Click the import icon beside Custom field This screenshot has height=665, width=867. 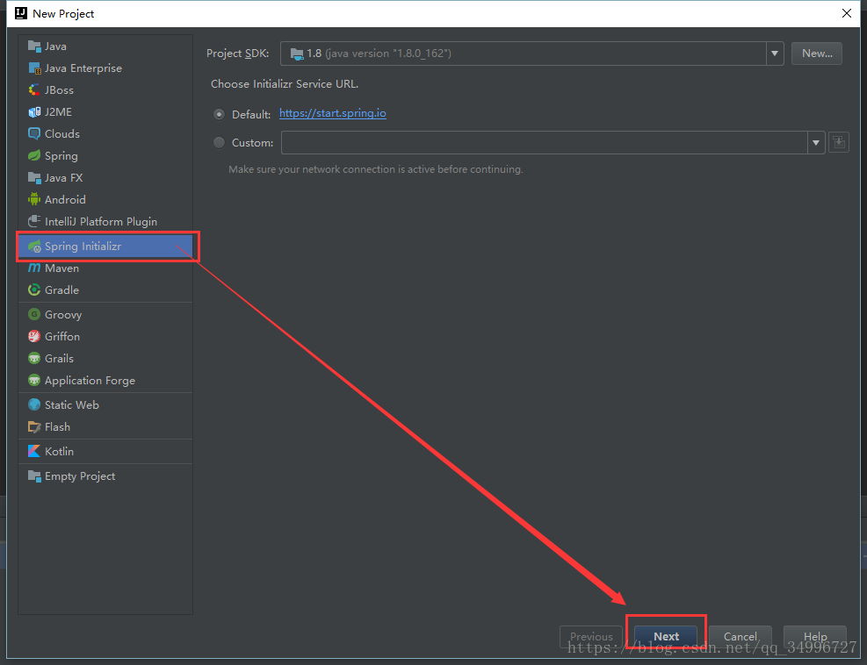(x=839, y=142)
